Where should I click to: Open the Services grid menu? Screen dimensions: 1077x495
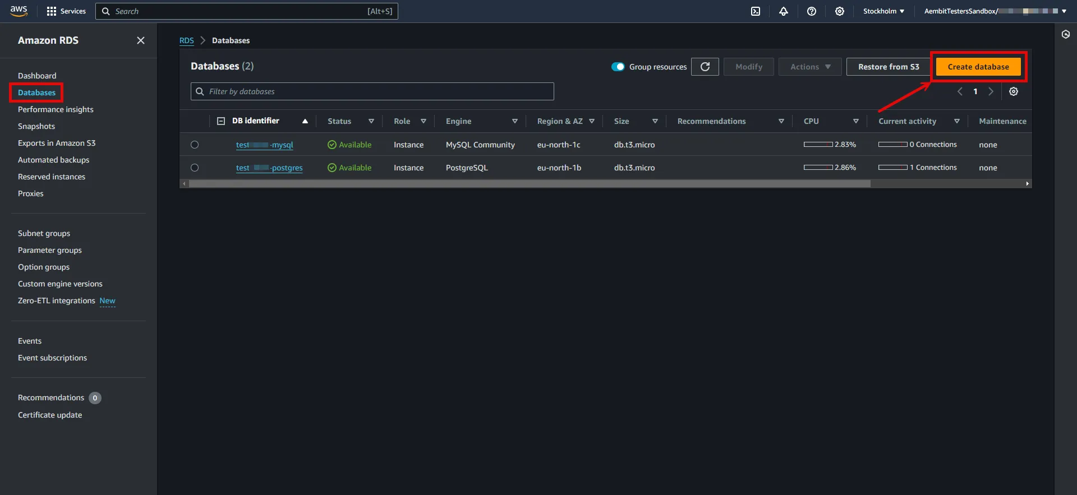click(66, 11)
